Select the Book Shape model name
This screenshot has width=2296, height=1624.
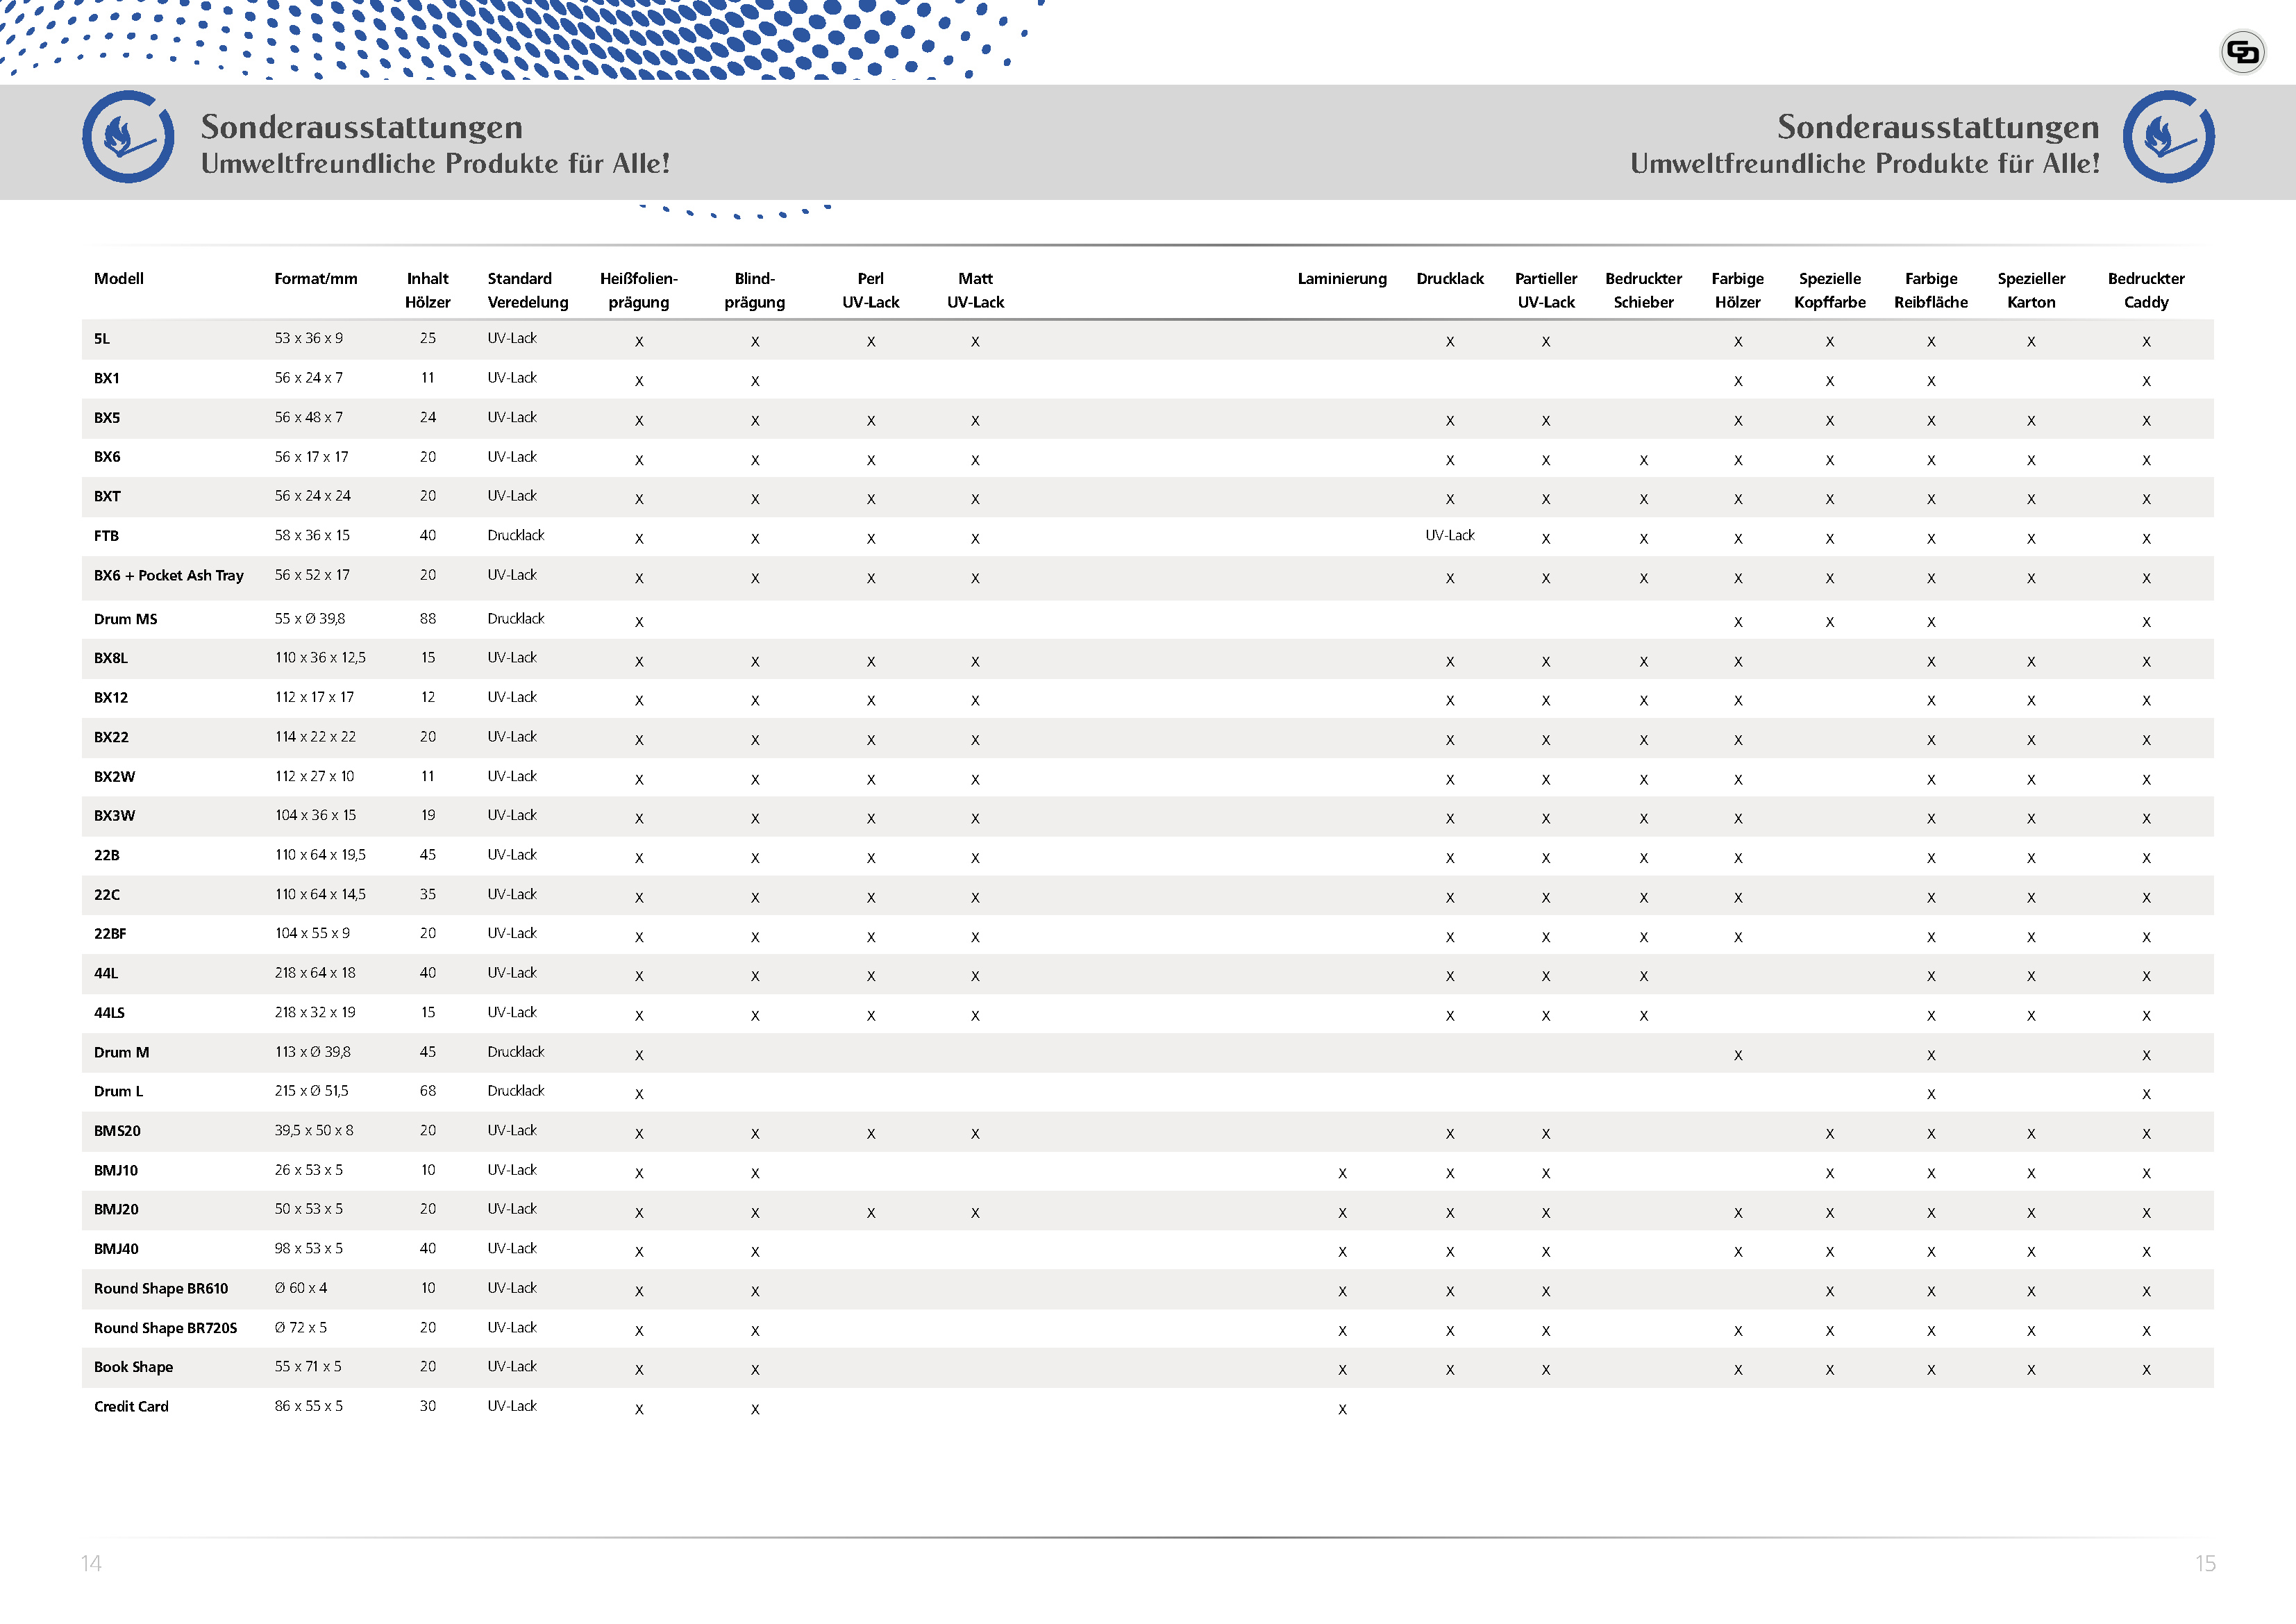(134, 1368)
